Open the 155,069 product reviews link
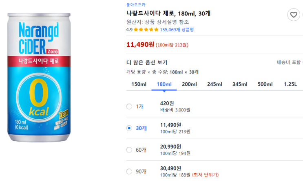This screenshot has width=303, height=181. pyautogui.click(x=177, y=30)
